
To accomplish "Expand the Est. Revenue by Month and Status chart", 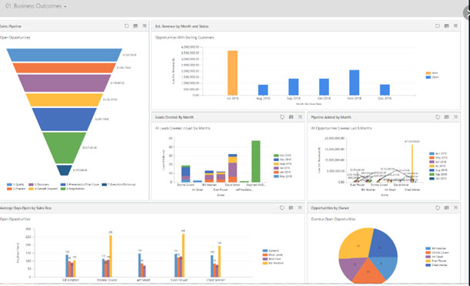I will click(x=455, y=26).
